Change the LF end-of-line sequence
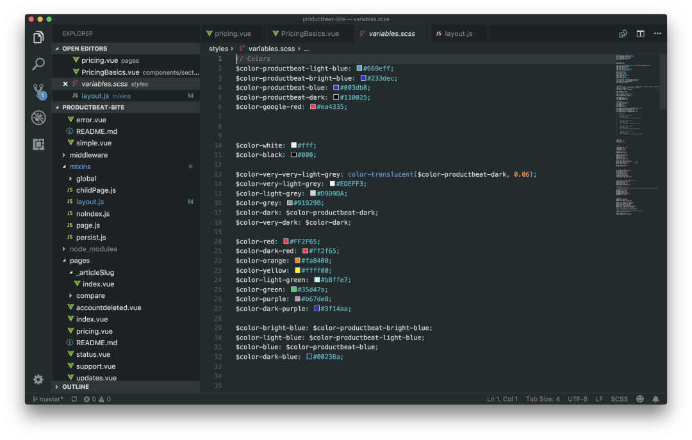Screen dimensions: 692x440 click(599, 399)
